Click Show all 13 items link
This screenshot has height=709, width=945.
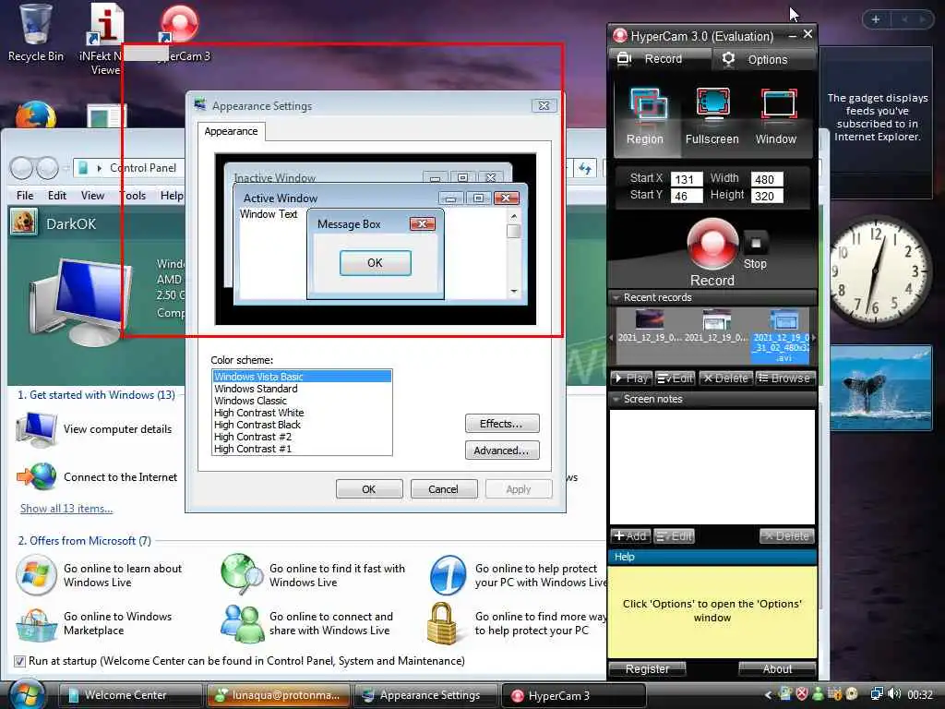click(x=66, y=509)
